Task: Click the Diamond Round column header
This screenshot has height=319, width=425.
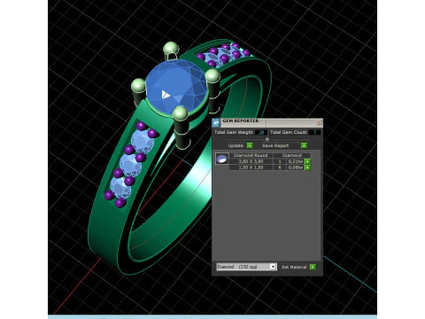Action: (251, 155)
